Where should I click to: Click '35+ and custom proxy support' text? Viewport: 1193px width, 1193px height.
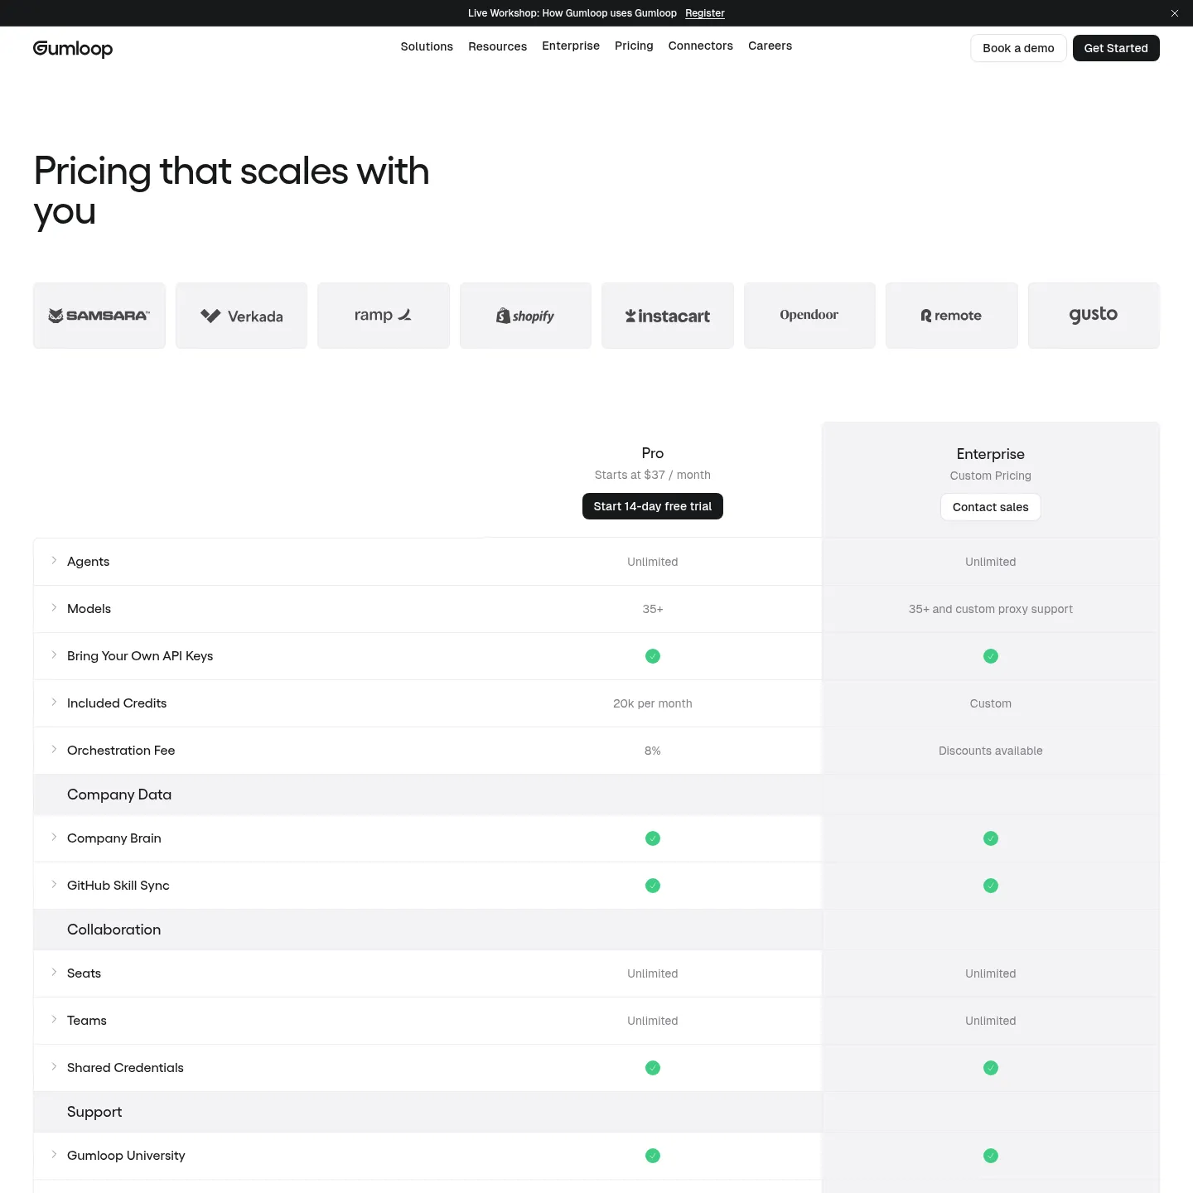click(991, 609)
